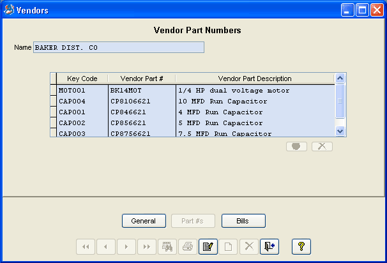Screen dimensions: 387x263
Task: Click the CP8756621 vendor part number
Action: click(142, 133)
